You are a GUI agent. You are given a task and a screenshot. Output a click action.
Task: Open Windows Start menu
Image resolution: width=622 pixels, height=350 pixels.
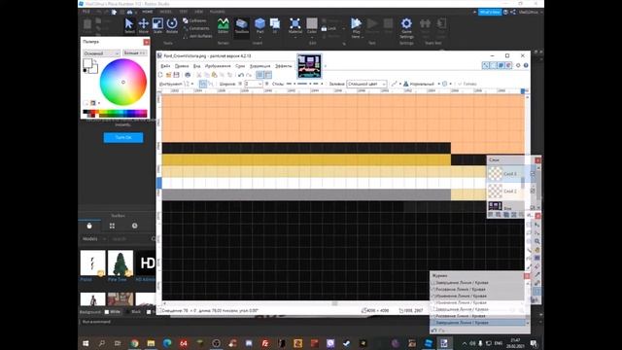coord(86,343)
